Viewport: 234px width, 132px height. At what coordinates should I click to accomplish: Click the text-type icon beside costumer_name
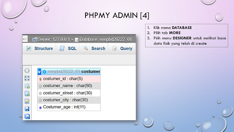coord(40,86)
